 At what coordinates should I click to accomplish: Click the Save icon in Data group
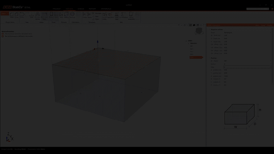point(31,15)
